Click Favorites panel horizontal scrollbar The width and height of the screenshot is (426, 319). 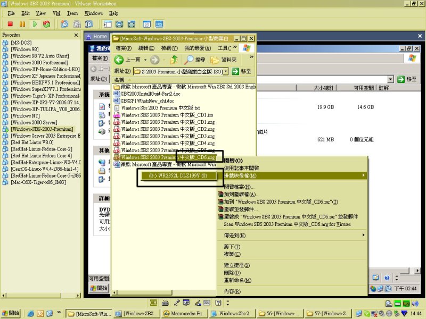pyautogui.click(x=41, y=295)
